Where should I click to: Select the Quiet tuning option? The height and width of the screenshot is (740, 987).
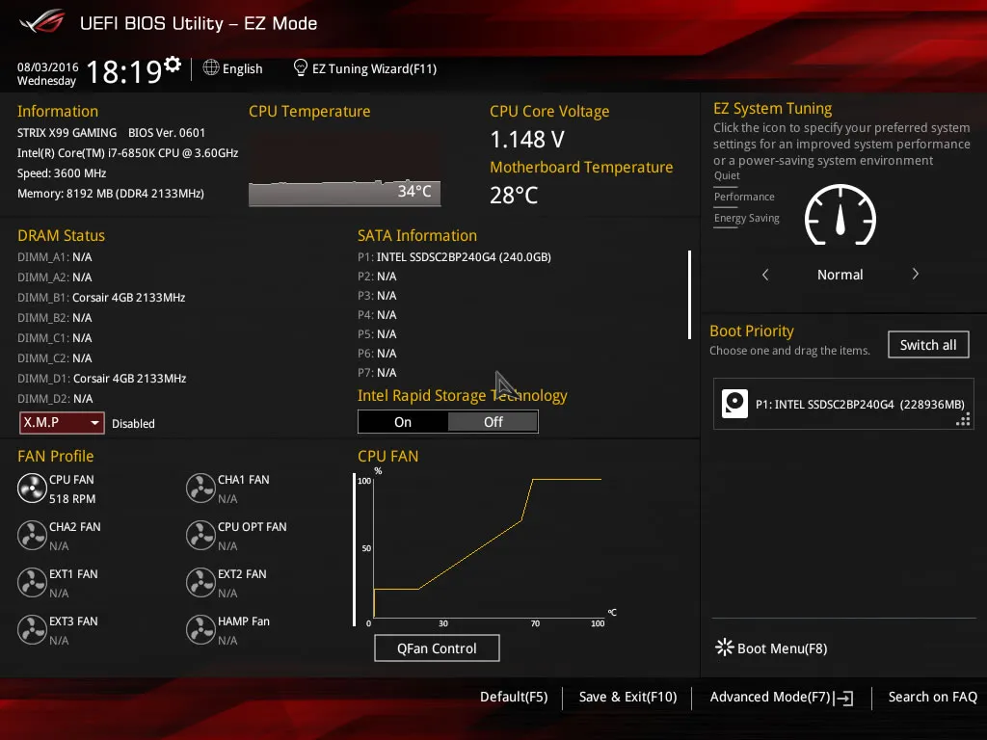click(727, 176)
